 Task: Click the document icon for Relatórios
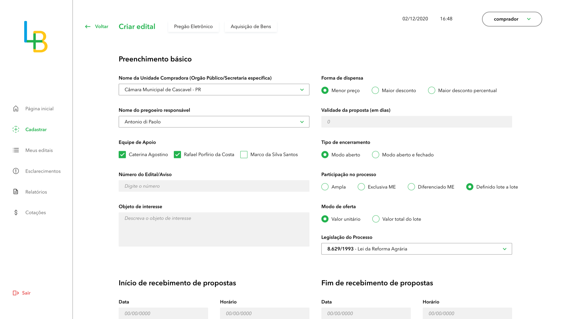pyautogui.click(x=16, y=192)
